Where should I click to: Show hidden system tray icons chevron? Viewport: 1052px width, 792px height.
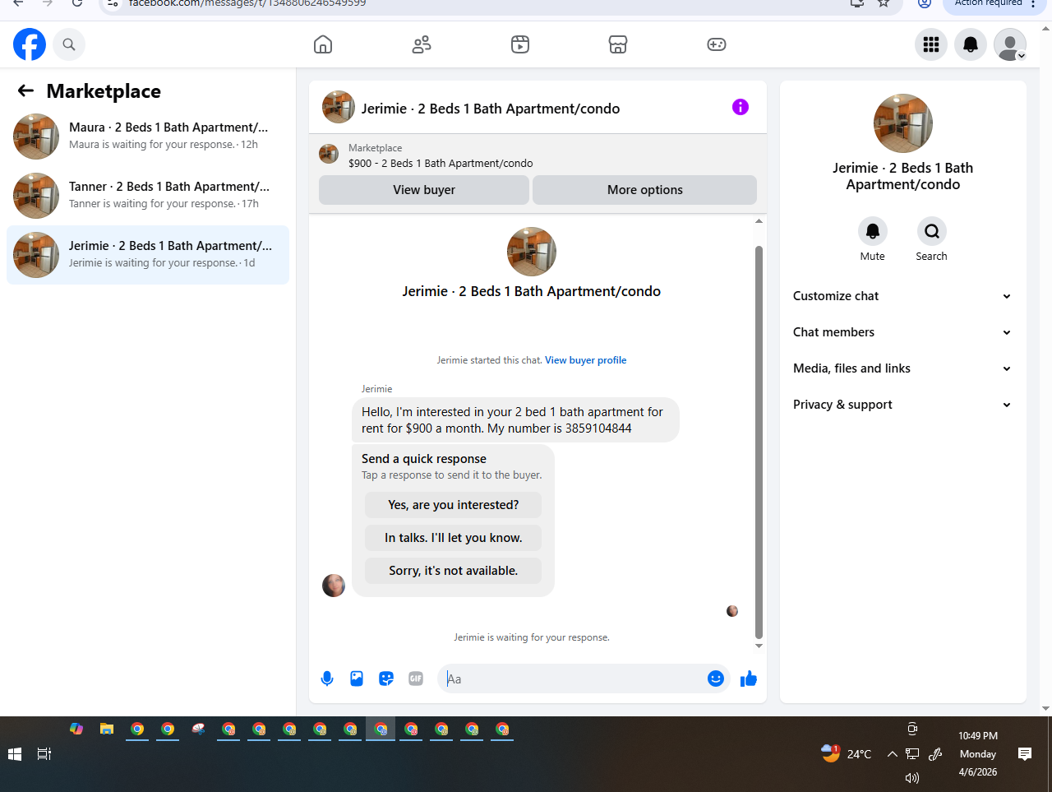pos(892,753)
